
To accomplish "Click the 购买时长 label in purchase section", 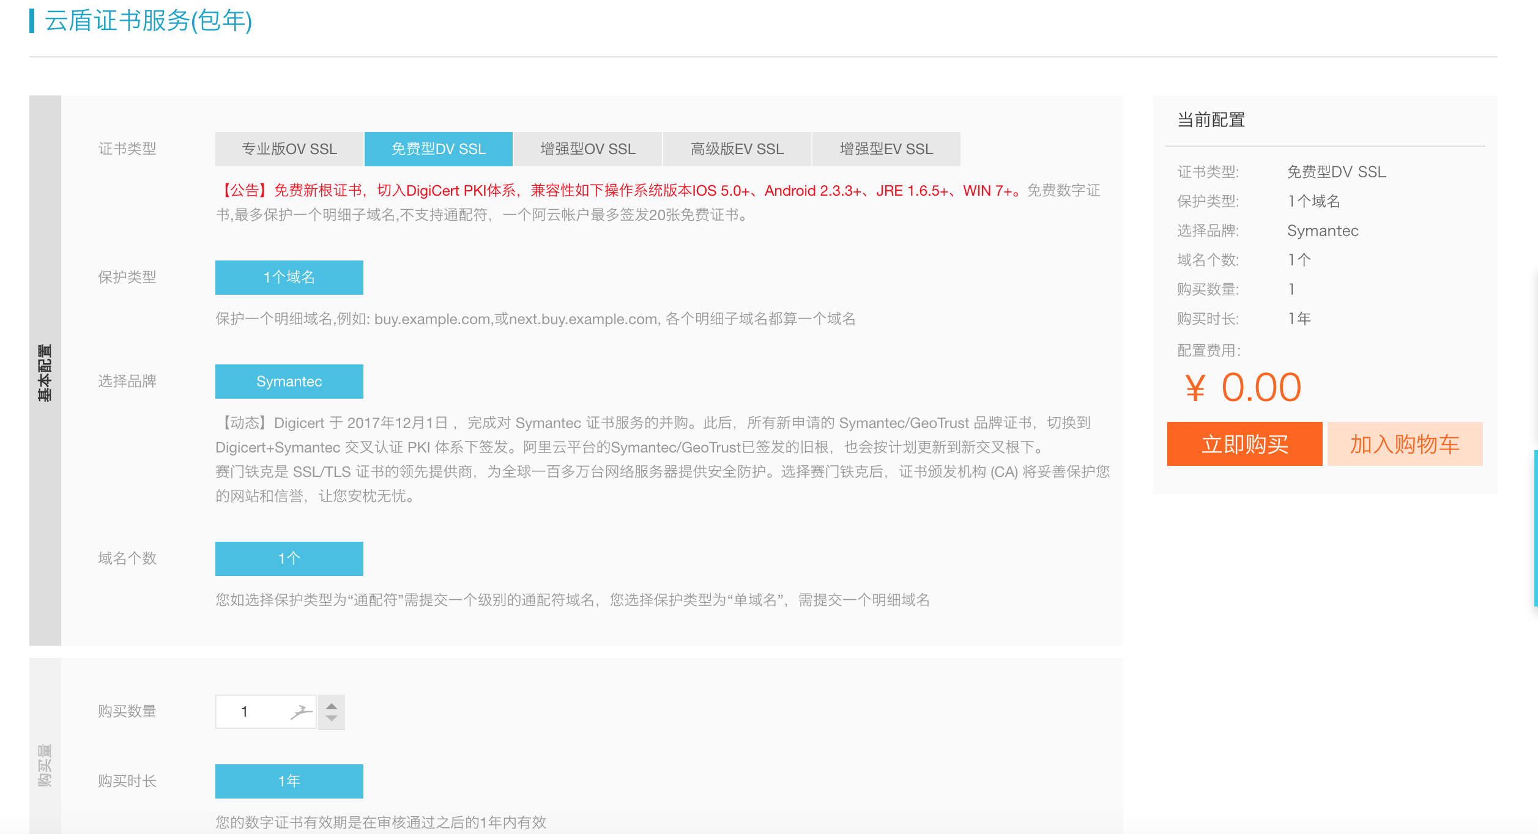I will pos(127,781).
